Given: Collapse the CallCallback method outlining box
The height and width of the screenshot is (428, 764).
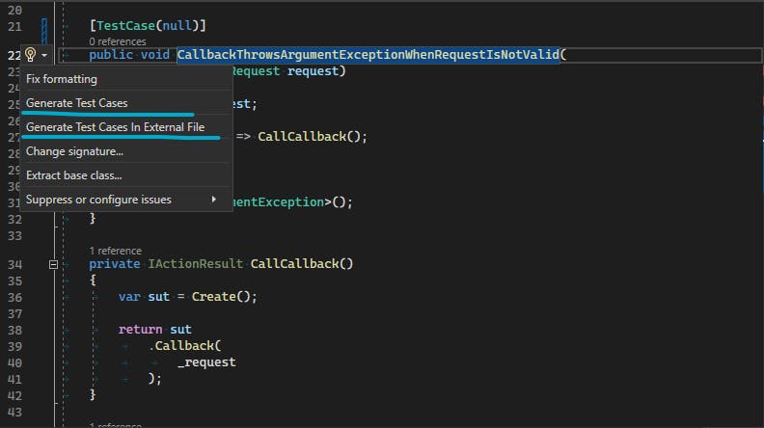Looking at the screenshot, I should coord(54,264).
